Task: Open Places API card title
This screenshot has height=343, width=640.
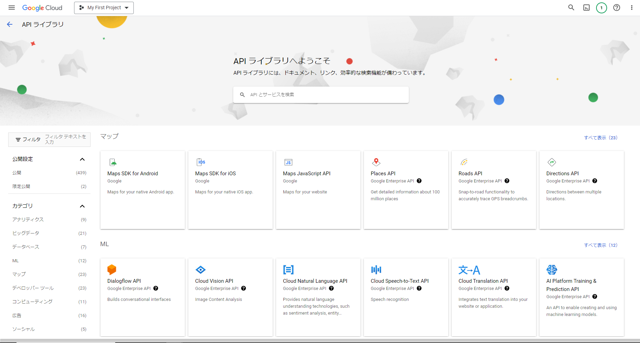Action: [x=383, y=174]
